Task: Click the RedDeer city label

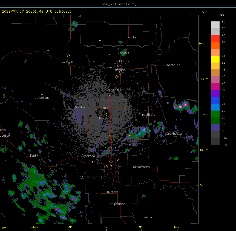Action: (x=120, y=70)
